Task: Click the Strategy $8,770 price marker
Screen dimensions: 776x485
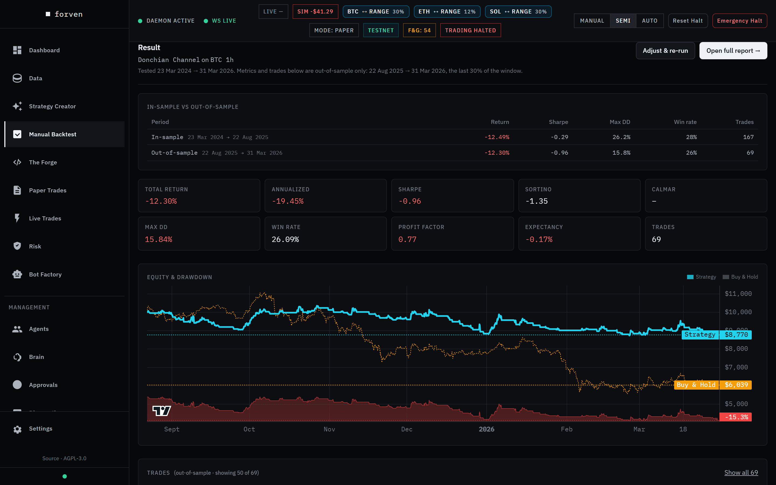Action: tap(716, 335)
